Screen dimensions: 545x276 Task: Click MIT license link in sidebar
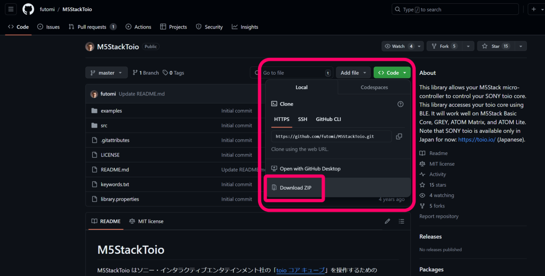(437, 163)
